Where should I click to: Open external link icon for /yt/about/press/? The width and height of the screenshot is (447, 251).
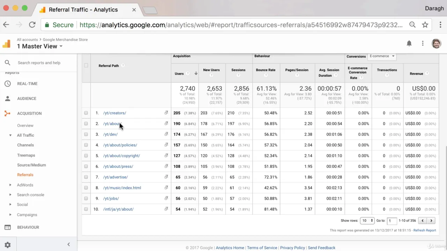click(166, 166)
